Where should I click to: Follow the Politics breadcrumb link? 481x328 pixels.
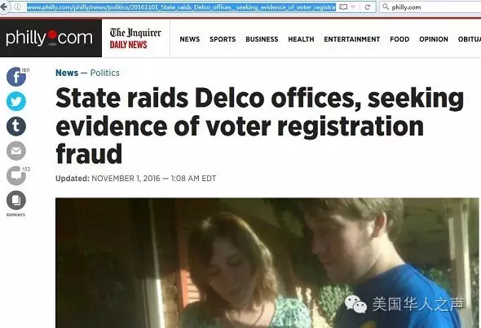(105, 73)
